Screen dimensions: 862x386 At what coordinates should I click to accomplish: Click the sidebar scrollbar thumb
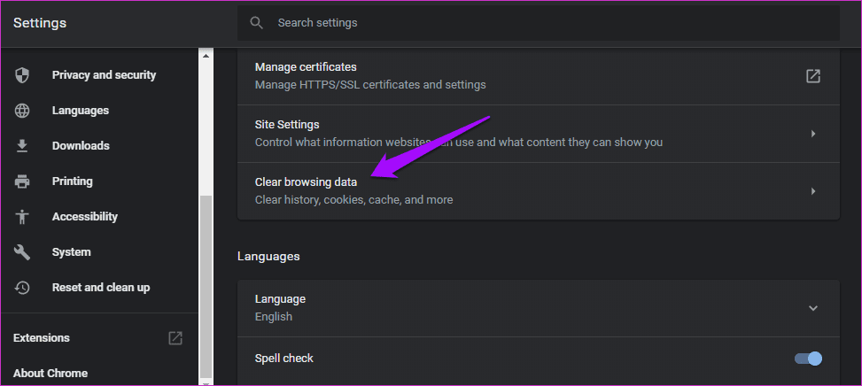[x=206, y=287]
